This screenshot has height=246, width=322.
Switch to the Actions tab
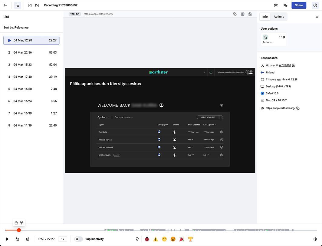(x=279, y=17)
